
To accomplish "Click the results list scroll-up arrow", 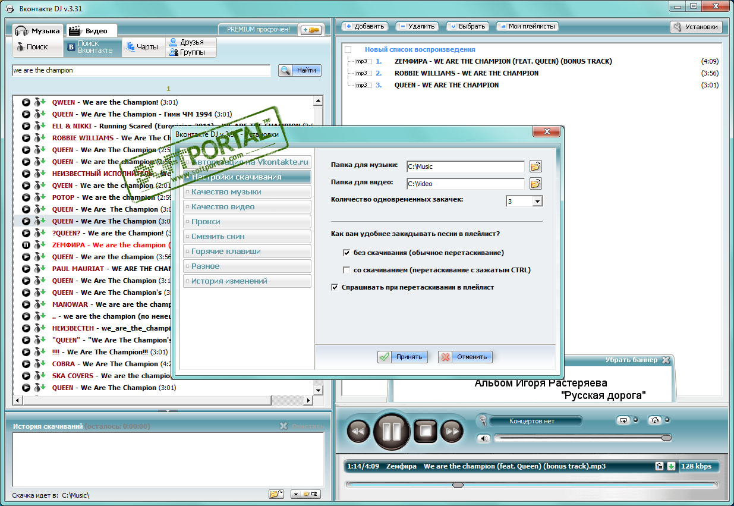I will tap(318, 101).
